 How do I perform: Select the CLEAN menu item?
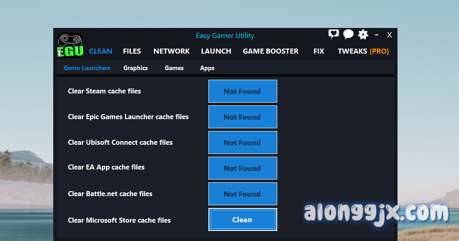[x=101, y=51]
